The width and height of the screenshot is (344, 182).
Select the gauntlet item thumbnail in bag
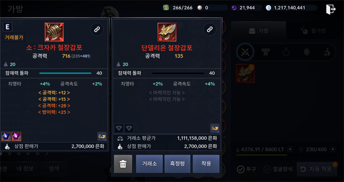click(x=245, y=73)
